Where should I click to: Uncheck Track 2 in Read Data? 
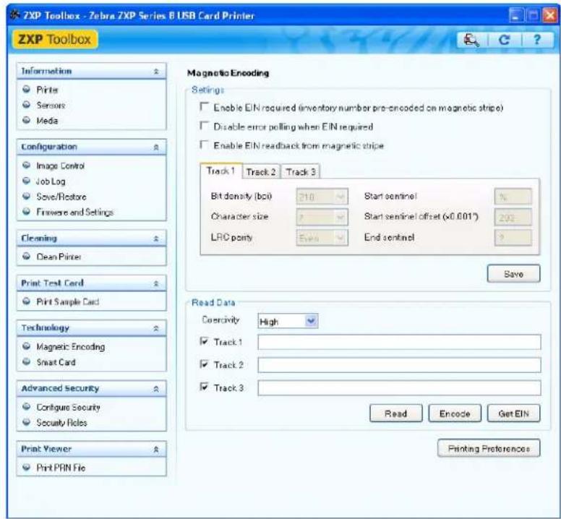[204, 364]
